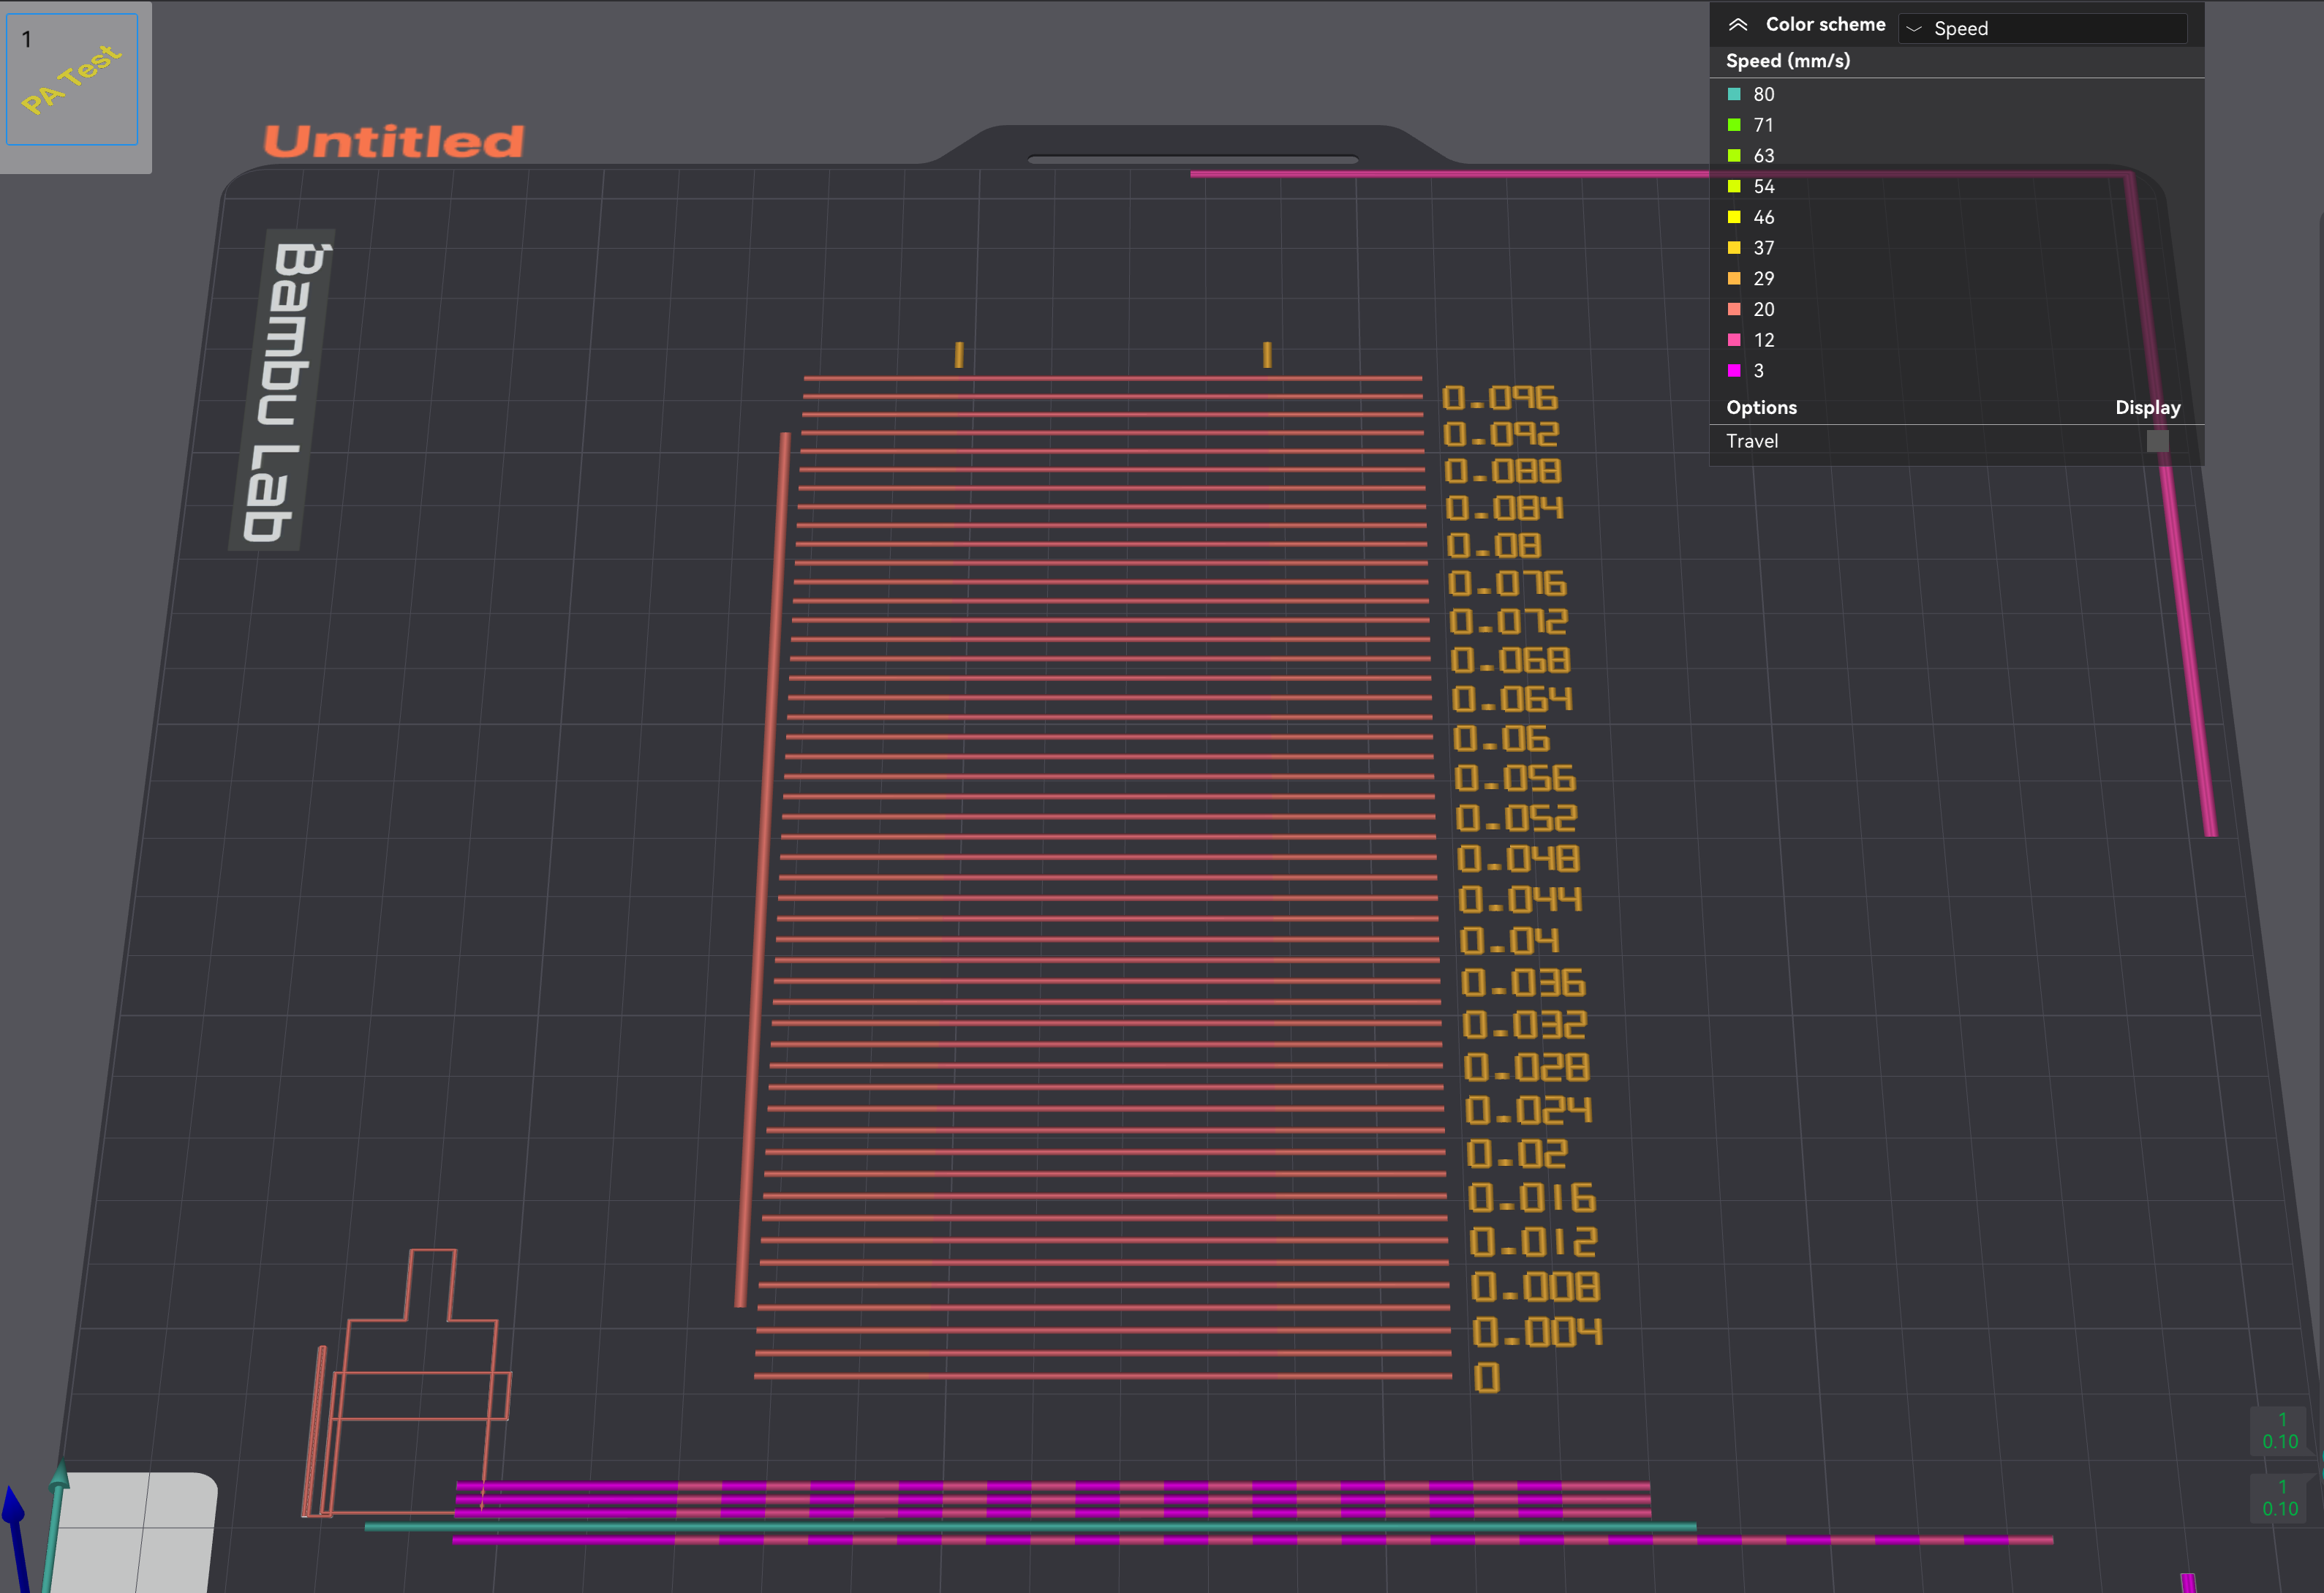The width and height of the screenshot is (2324, 1593).
Task: Click the Untitled plate title text
Action: point(393,140)
